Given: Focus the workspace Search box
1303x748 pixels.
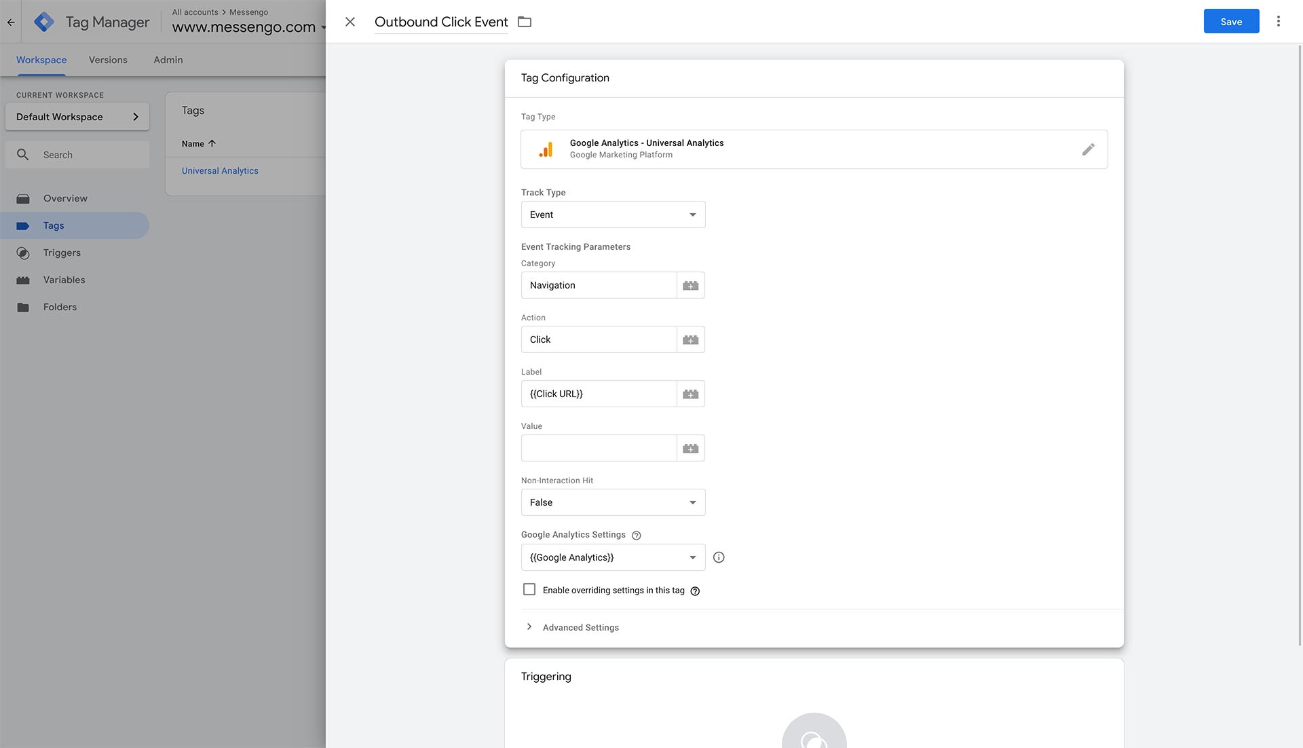Looking at the screenshot, I should click(77, 155).
